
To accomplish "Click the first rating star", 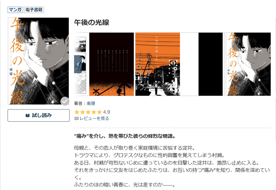I will (77, 112).
